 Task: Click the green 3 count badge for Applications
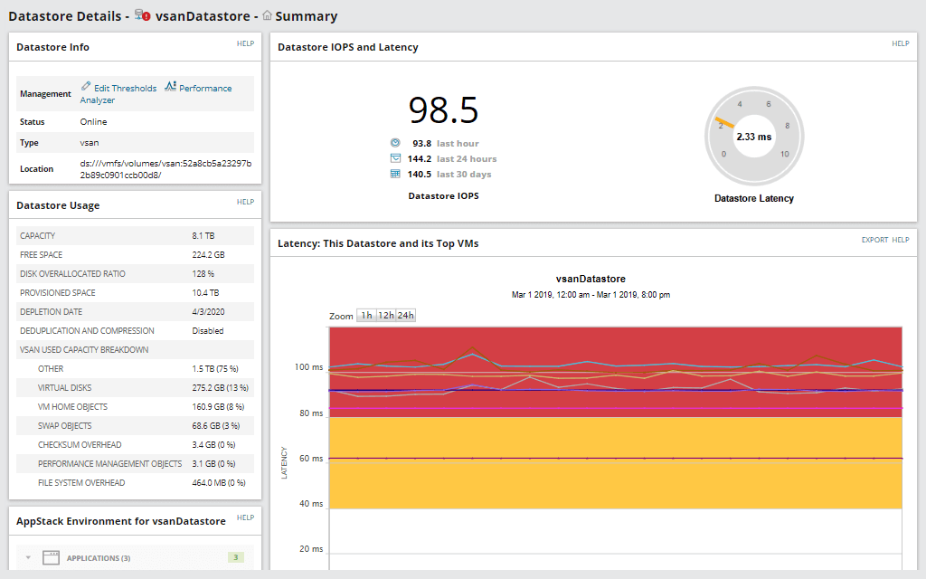235,557
